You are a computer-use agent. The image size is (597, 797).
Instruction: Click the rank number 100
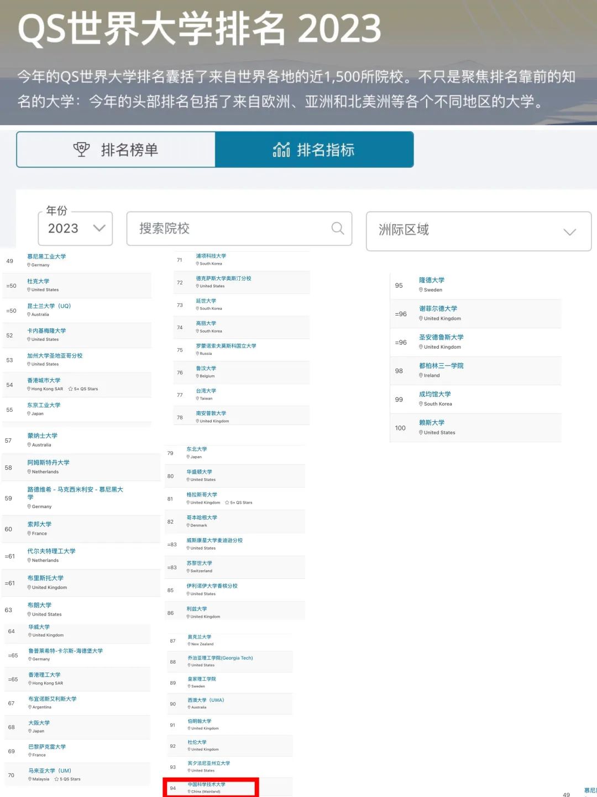pyautogui.click(x=400, y=428)
